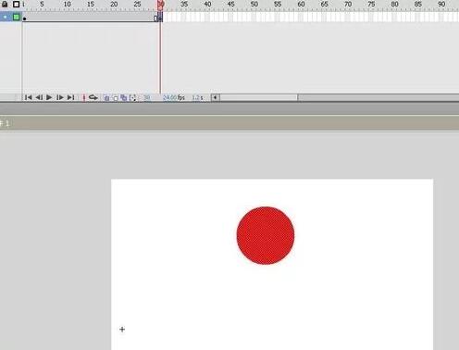Screen dimensions: 459x350
Task: Click frame 5 on the timeline ruler
Action: coord(42,5)
